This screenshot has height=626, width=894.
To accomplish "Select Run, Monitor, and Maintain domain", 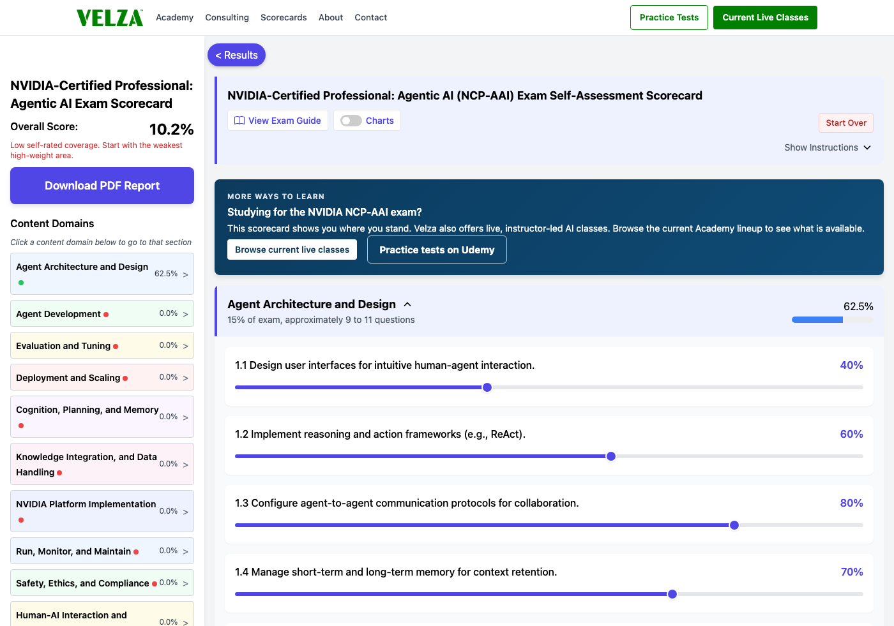I will pos(102,551).
